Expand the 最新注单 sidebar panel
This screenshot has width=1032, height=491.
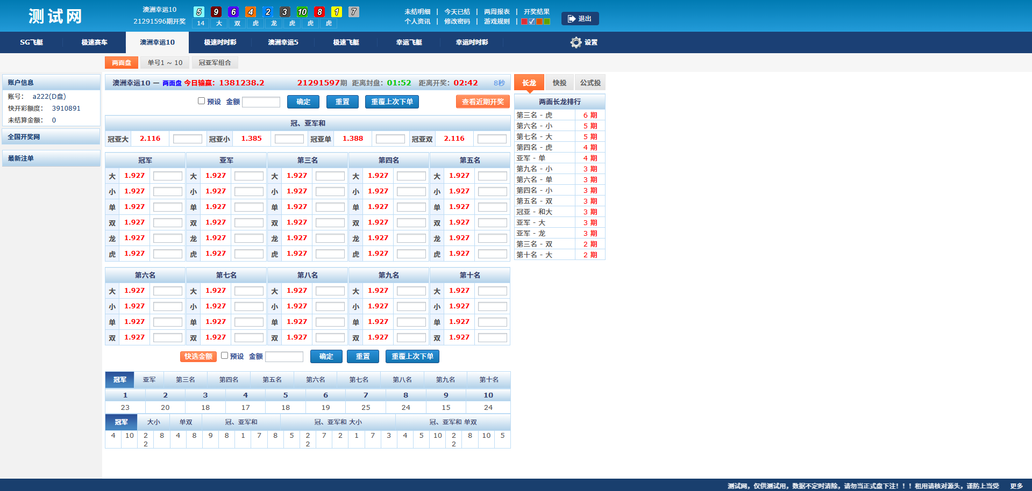point(51,158)
